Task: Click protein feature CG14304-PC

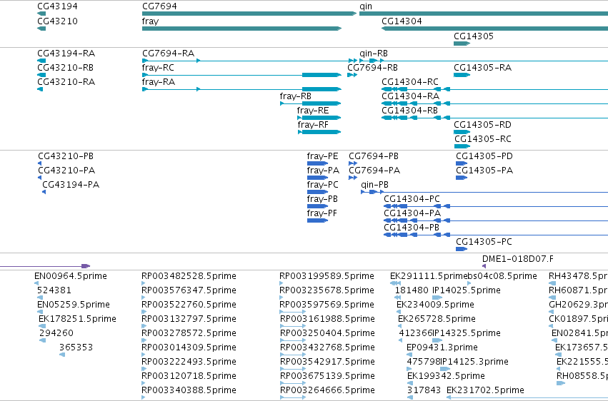Action: pyautogui.click(x=496, y=206)
